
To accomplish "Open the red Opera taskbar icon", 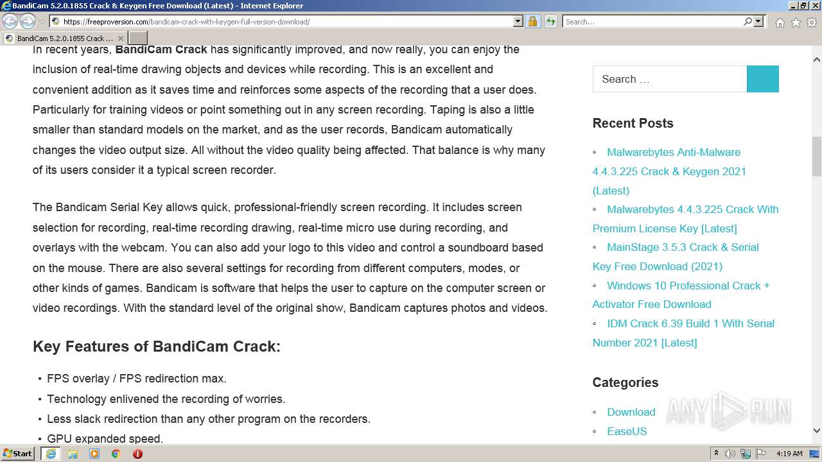I will tap(137, 454).
